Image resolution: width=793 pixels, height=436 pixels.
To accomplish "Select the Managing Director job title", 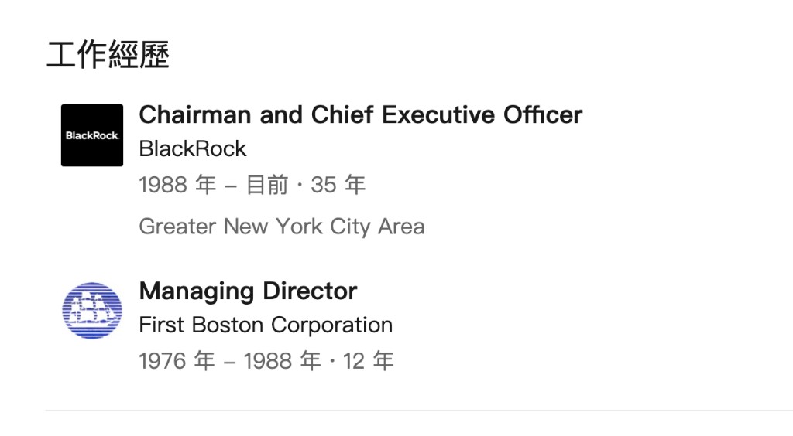I will click(248, 291).
